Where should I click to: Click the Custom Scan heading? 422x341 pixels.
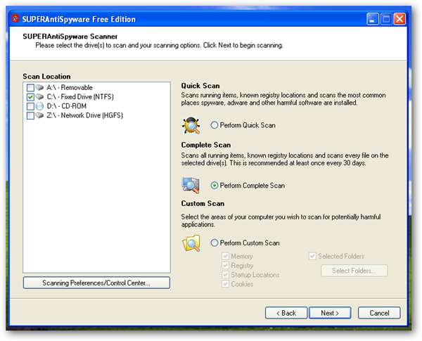tap(203, 203)
